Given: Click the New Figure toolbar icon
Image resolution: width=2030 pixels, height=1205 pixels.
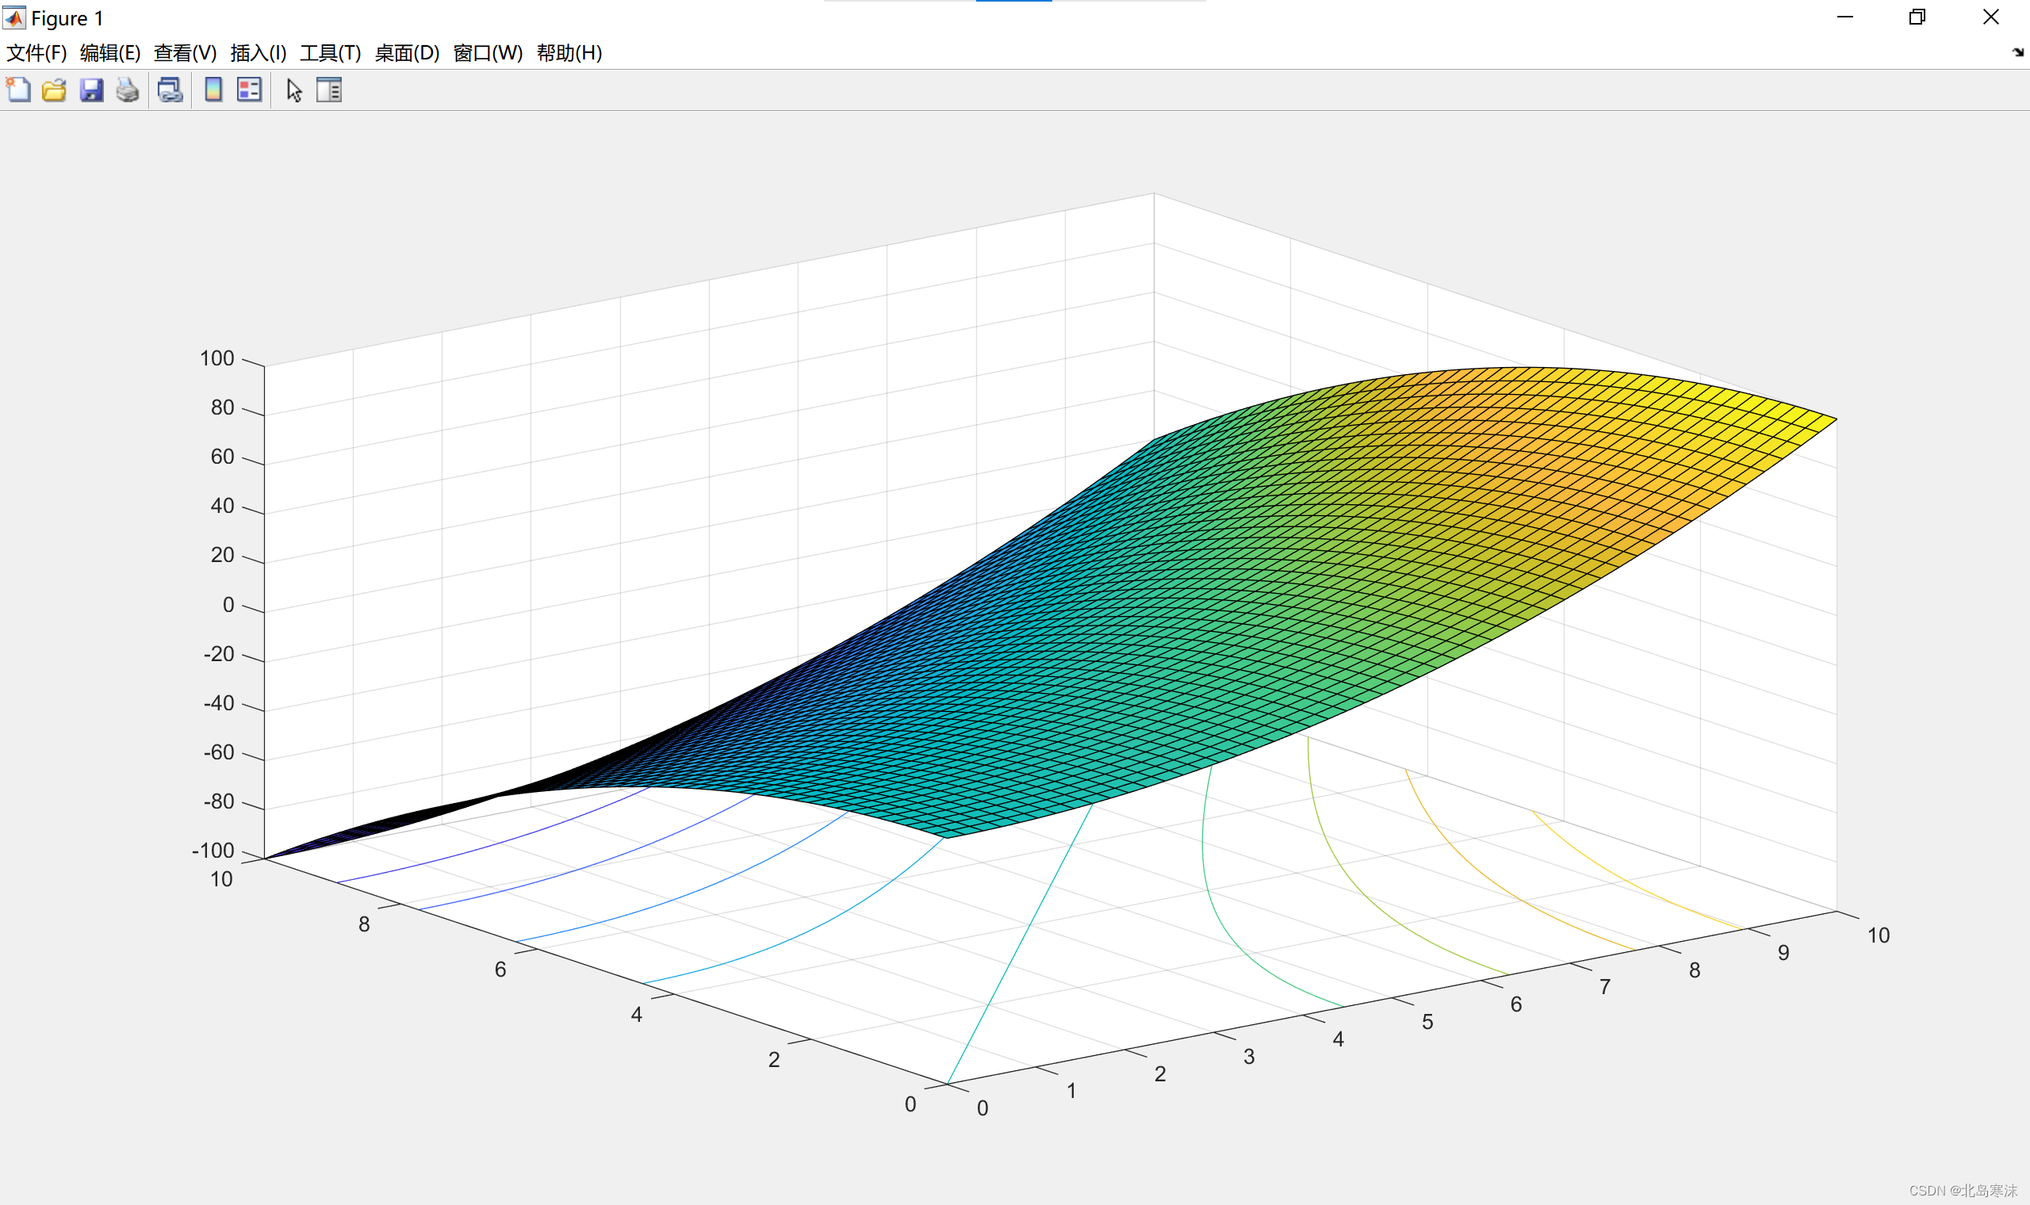Looking at the screenshot, I should (18, 90).
